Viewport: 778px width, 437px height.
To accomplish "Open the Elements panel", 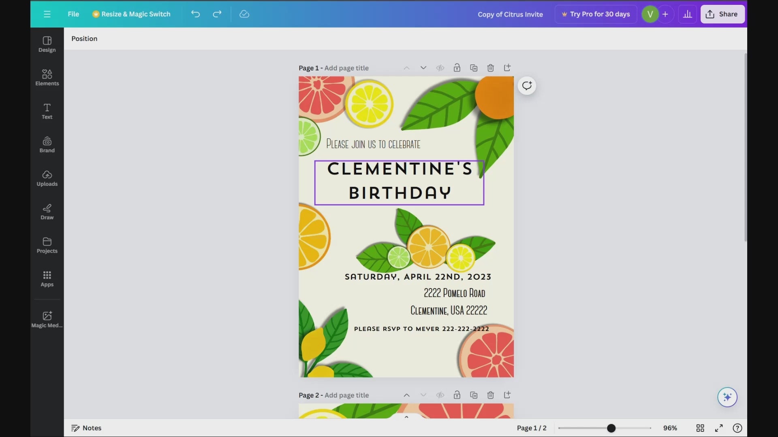I will click(47, 78).
